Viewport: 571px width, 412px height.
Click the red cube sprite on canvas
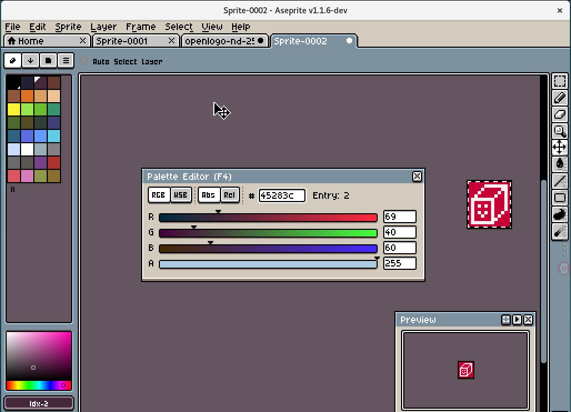click(x=489, y=204)
